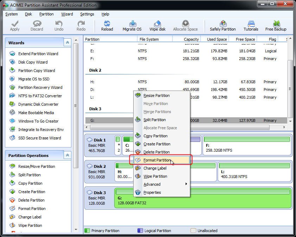Viewport: 296px width, 237px height.
Task: Collapse the Partition Operations panel
Action: [67, 155]
